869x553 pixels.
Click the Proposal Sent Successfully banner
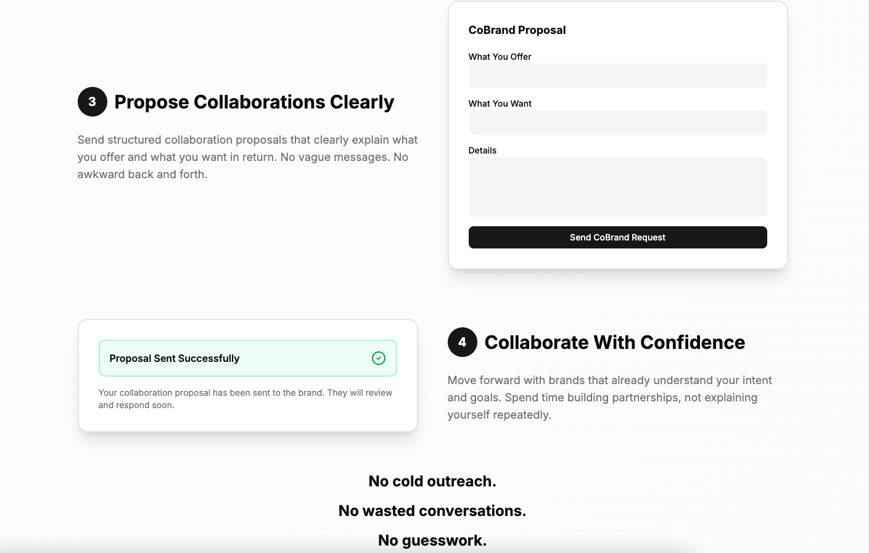pyautogui.click(x=247, y=358)
